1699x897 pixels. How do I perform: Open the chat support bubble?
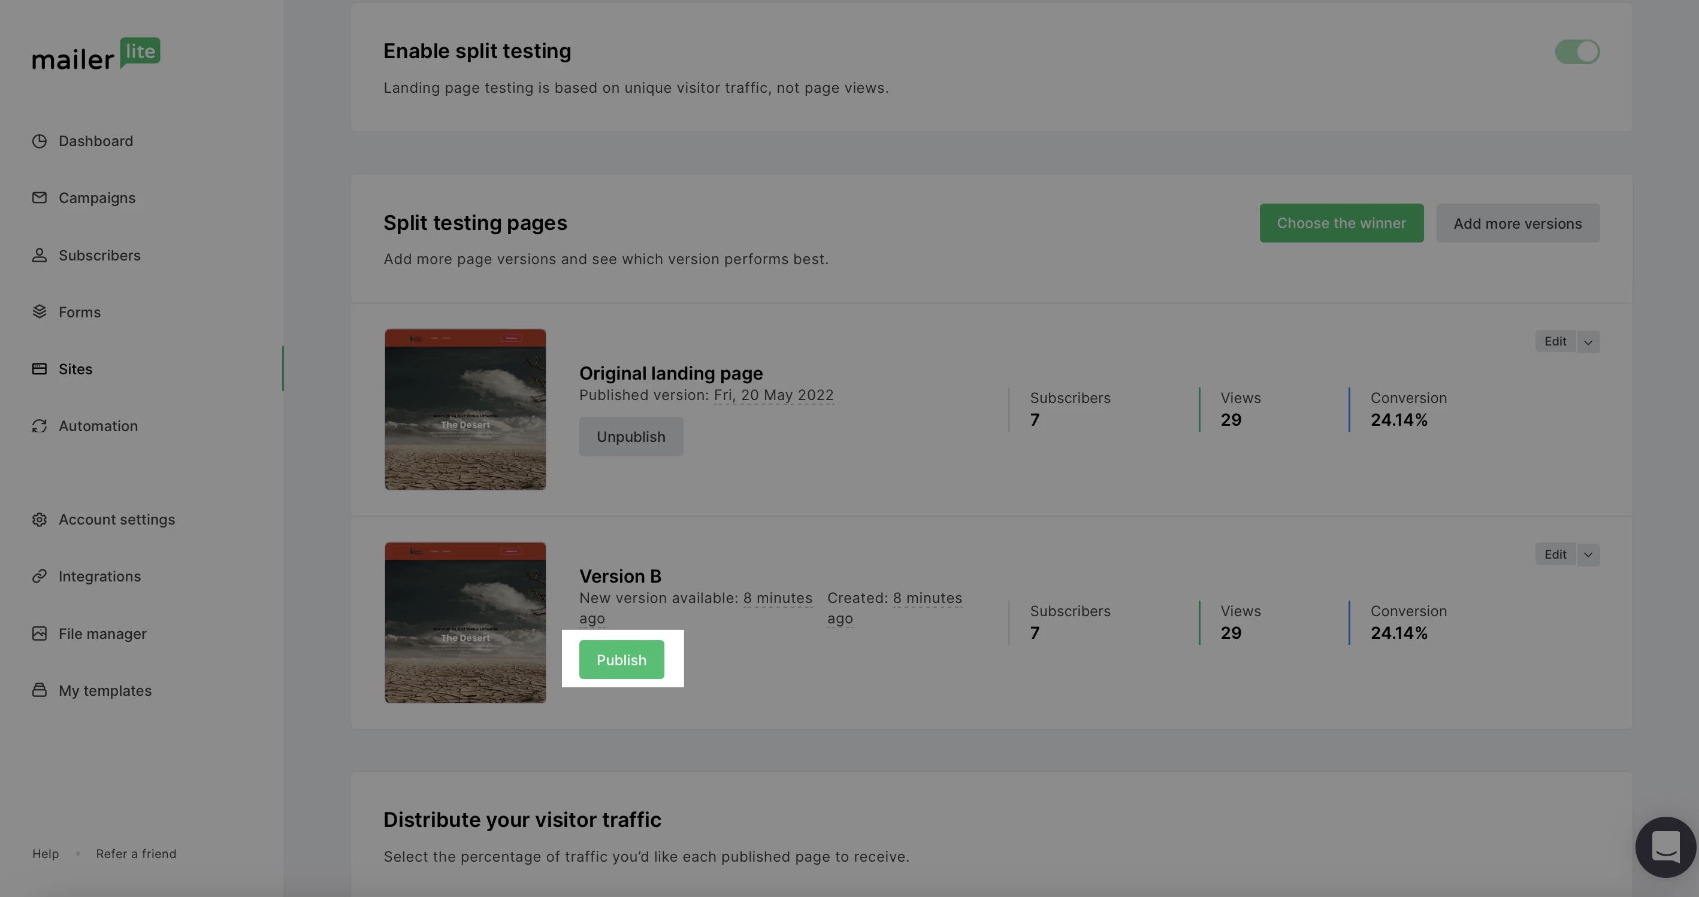[x=1665, y=847]
